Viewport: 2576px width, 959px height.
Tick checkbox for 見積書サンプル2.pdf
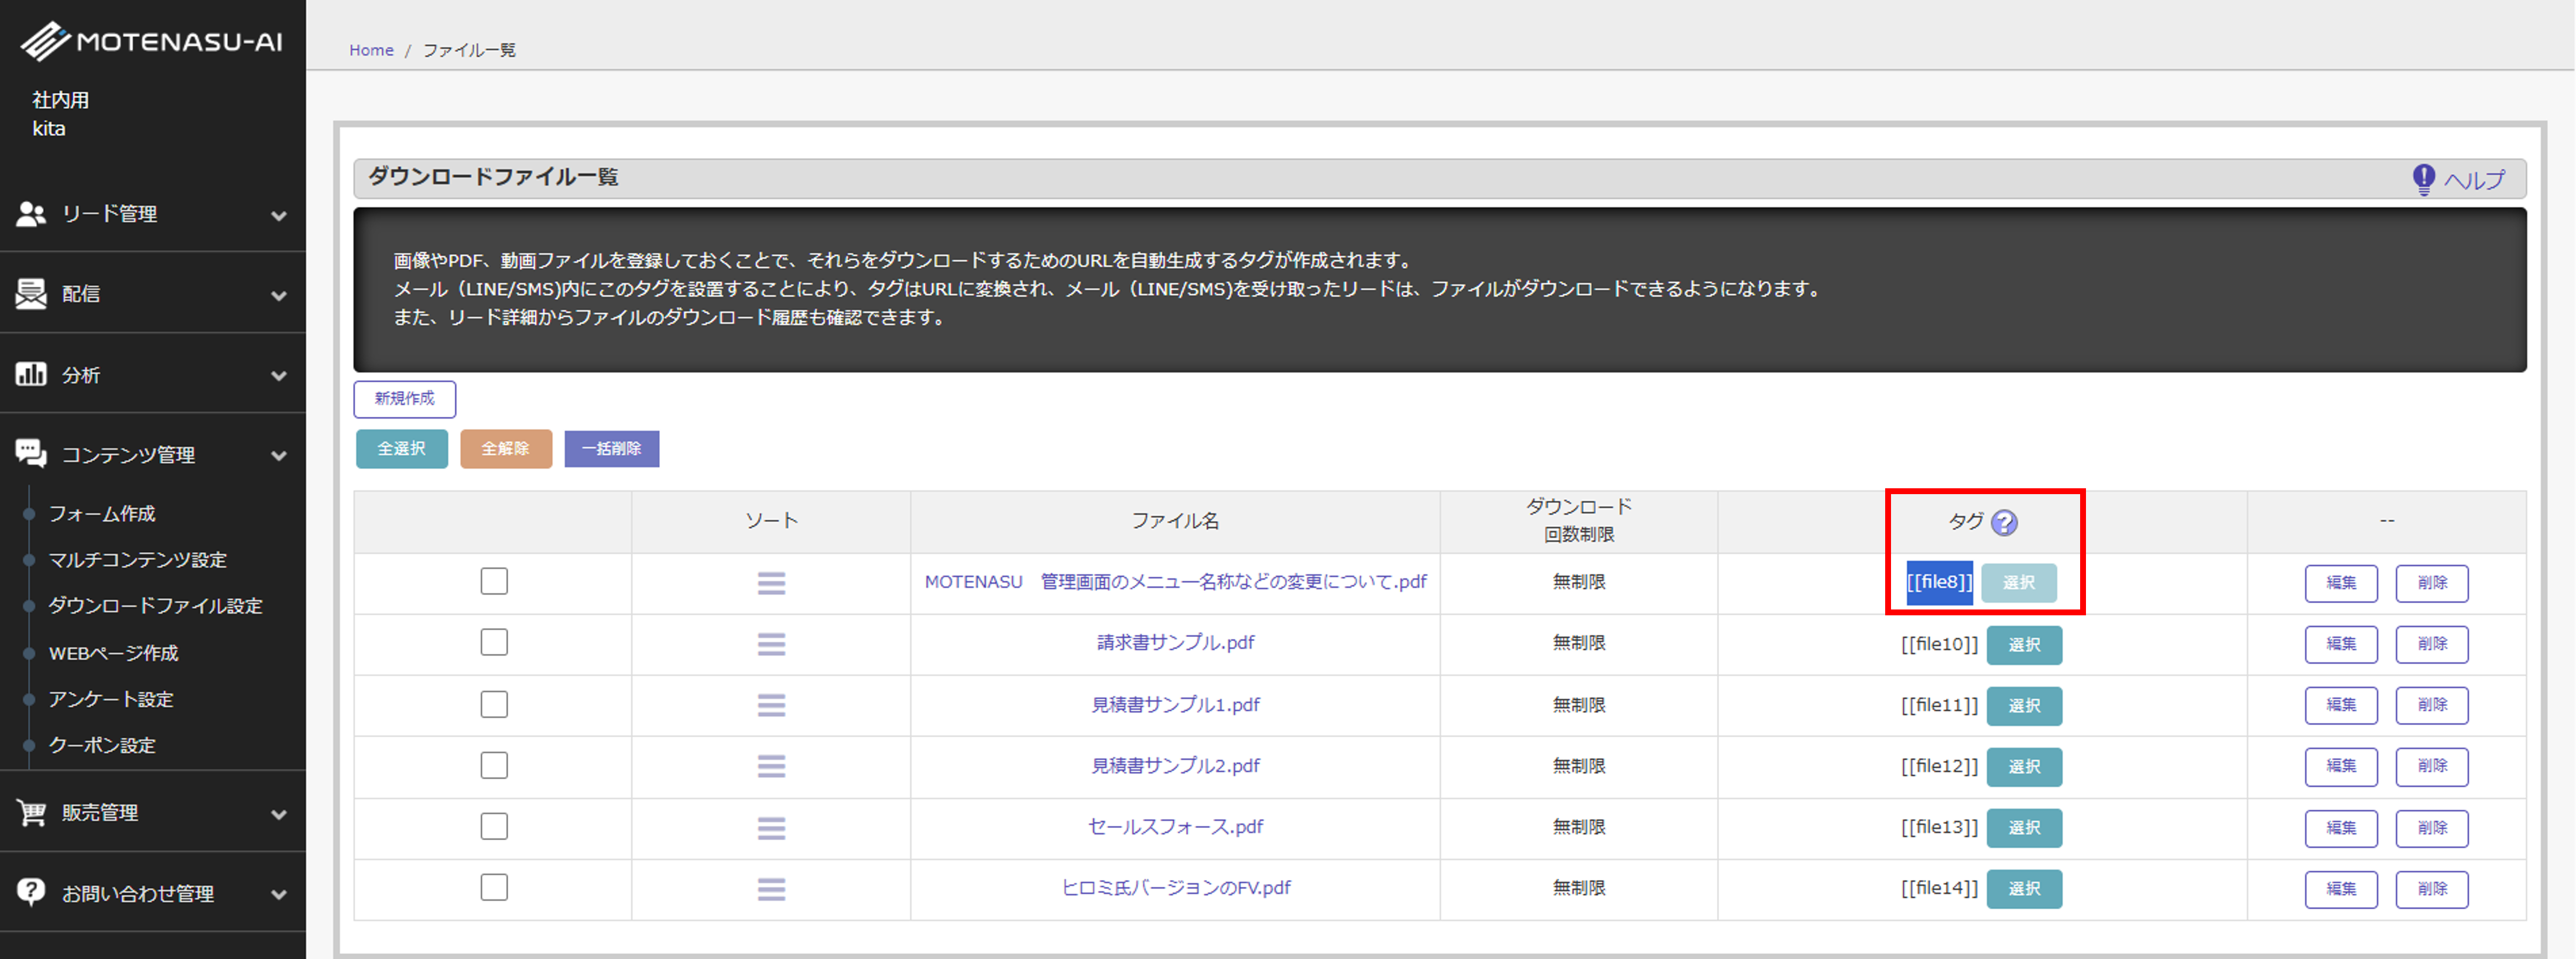494,765
